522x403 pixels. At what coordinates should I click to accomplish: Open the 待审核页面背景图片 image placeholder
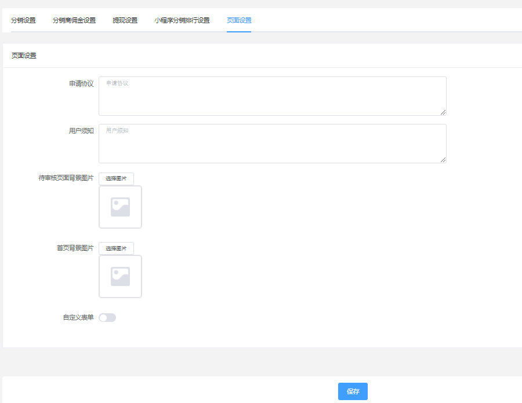pyautogui.click(x=120, y=207)
